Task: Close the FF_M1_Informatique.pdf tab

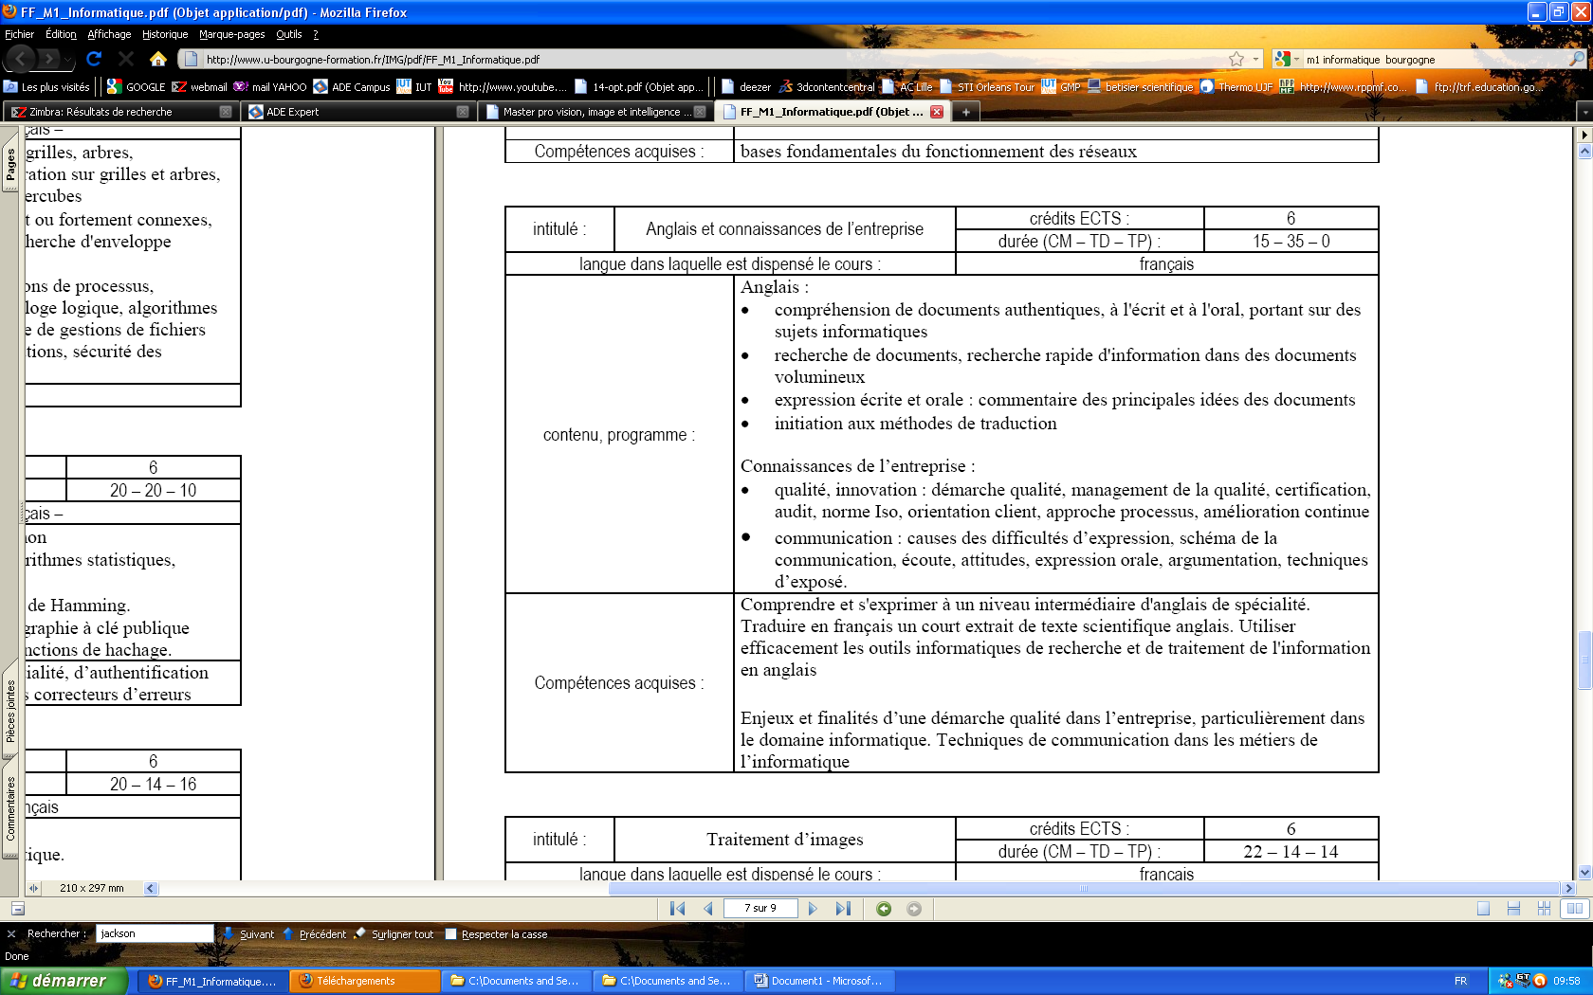Action: tap(937, 112)
